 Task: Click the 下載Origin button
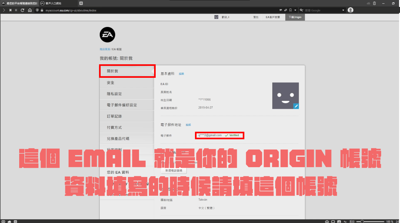(x=295, y=17)
